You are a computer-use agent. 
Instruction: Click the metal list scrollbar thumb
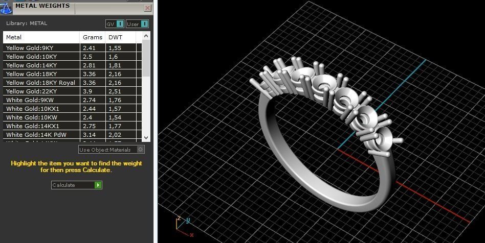146,58
